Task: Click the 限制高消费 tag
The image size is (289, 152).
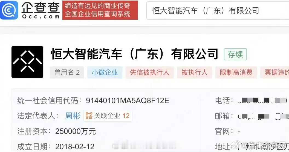Action: [236, 72]
